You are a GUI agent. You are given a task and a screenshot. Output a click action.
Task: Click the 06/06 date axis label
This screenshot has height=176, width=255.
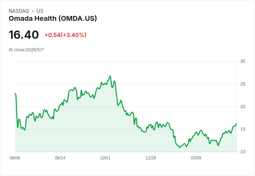[15, 158]
